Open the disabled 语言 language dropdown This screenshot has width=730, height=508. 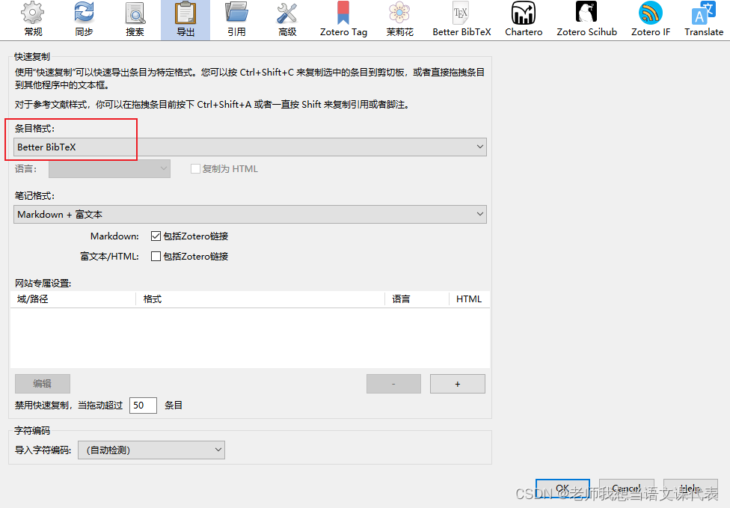[x=109, y=168]
